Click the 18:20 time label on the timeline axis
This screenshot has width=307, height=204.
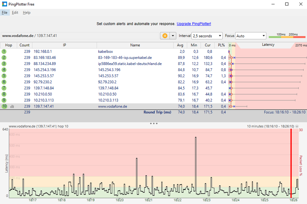pos(120,200)
